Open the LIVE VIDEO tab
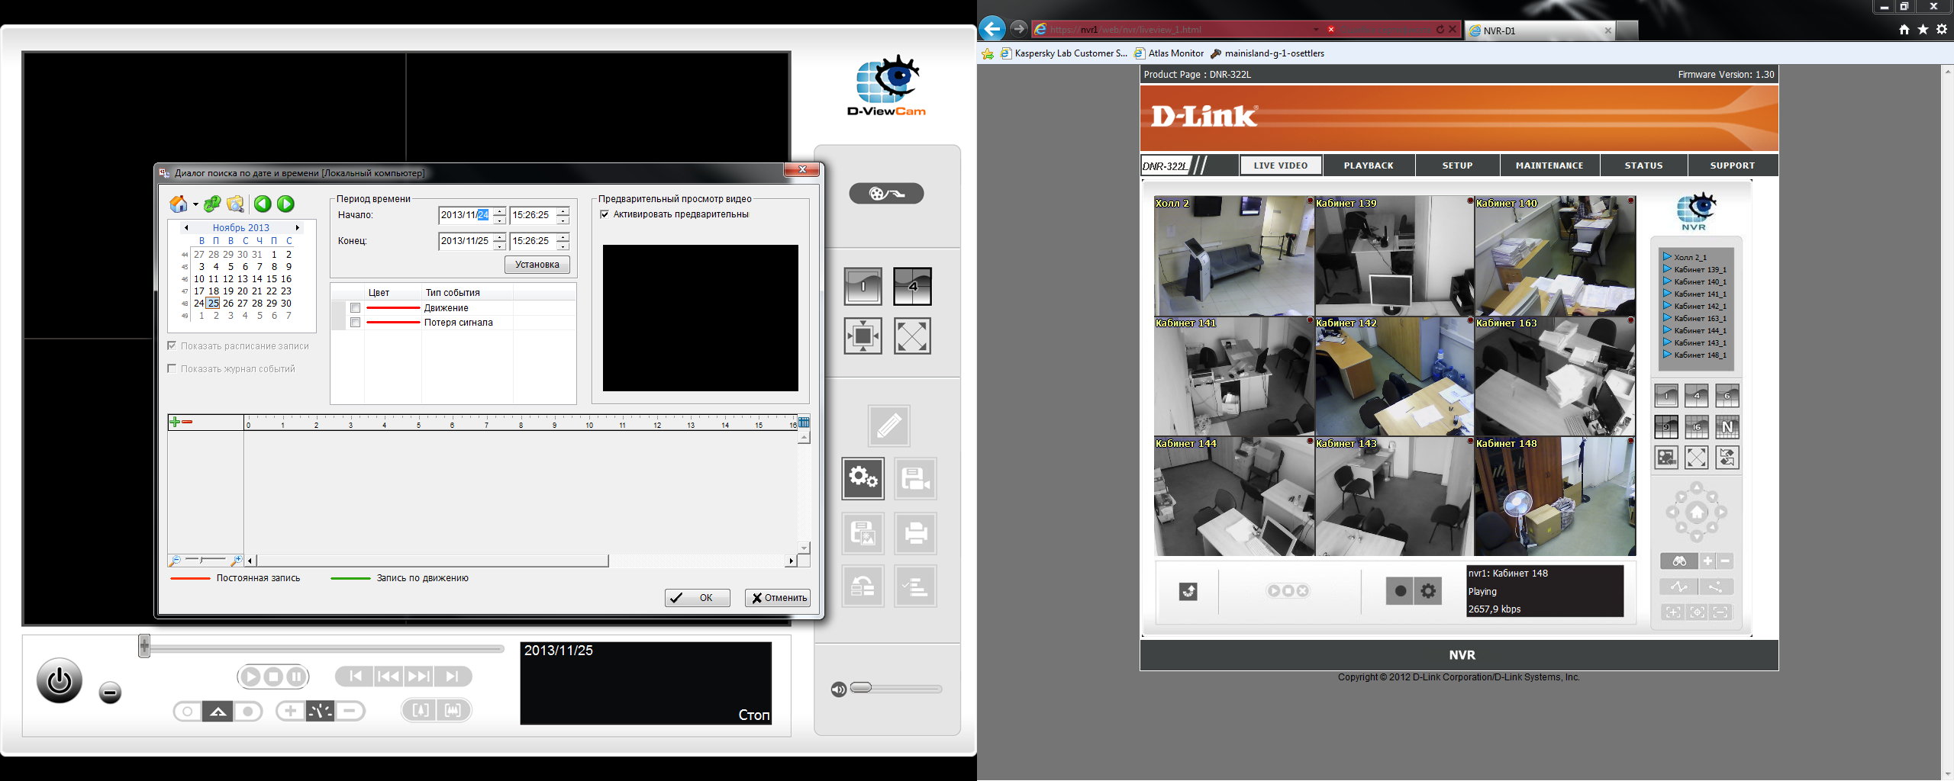 coord(1281,166)
